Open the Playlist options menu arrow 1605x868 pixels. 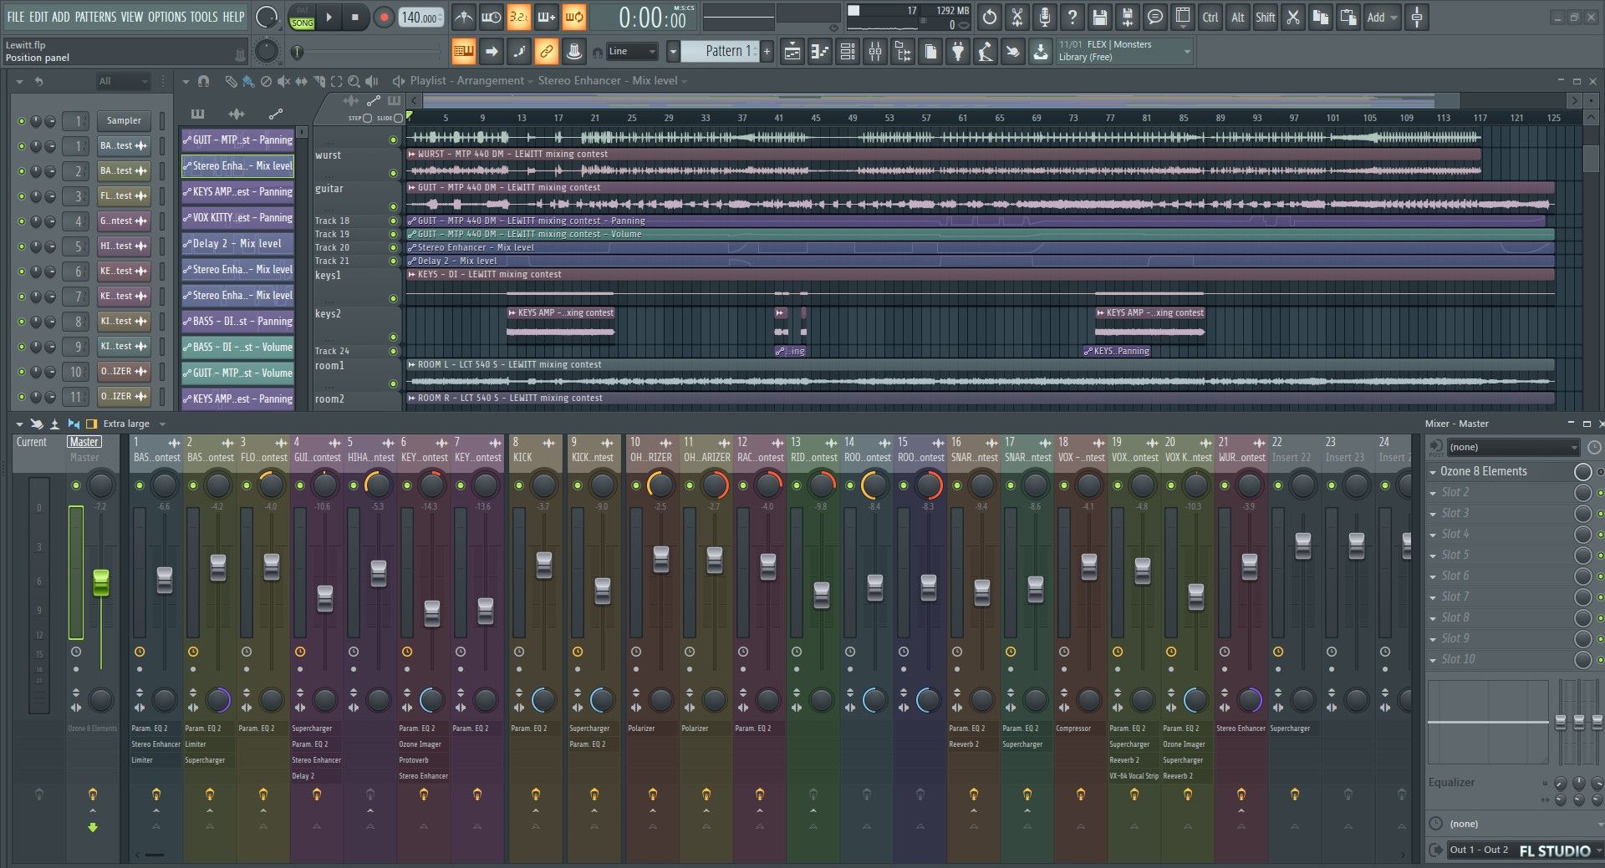(186, 81)
